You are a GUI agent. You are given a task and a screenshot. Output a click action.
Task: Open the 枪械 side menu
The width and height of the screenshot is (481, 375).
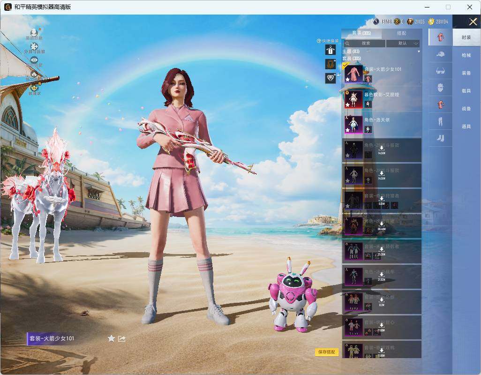466,55
